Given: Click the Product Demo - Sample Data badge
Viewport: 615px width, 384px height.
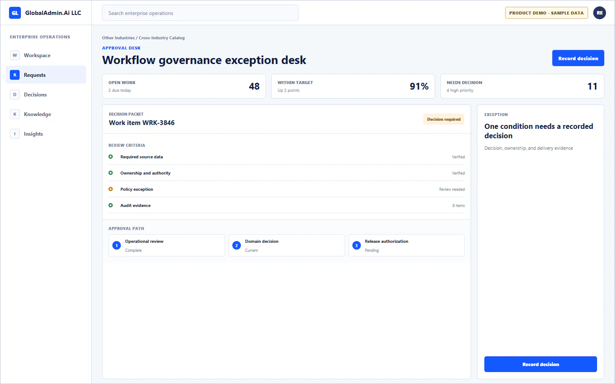Looking at the screenshot, I should coord(546,13).
